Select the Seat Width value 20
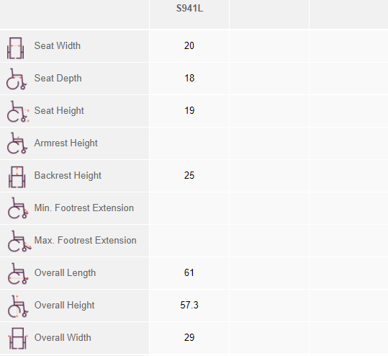This screenshot has height=356, width=388. (189, 46)
